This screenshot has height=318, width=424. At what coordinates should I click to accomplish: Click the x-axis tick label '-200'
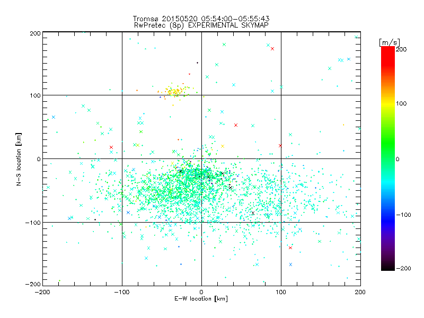point(42,292)
